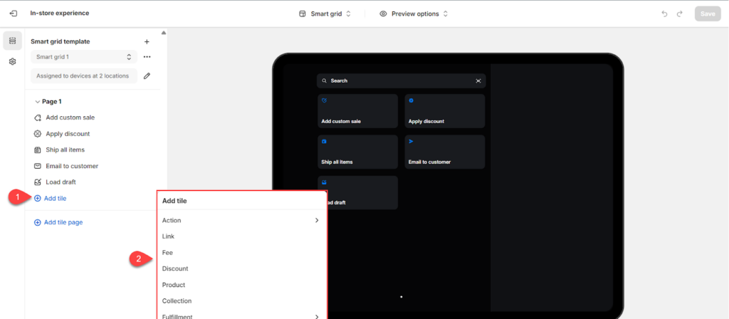Click the plus icon beside Smart grid template
The width and height of the screenshot is (729, 319).
147,42
